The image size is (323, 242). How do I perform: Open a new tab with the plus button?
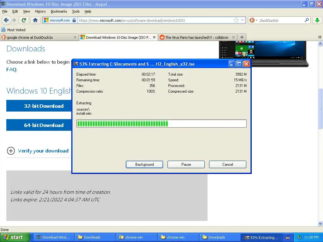(242, 37)
